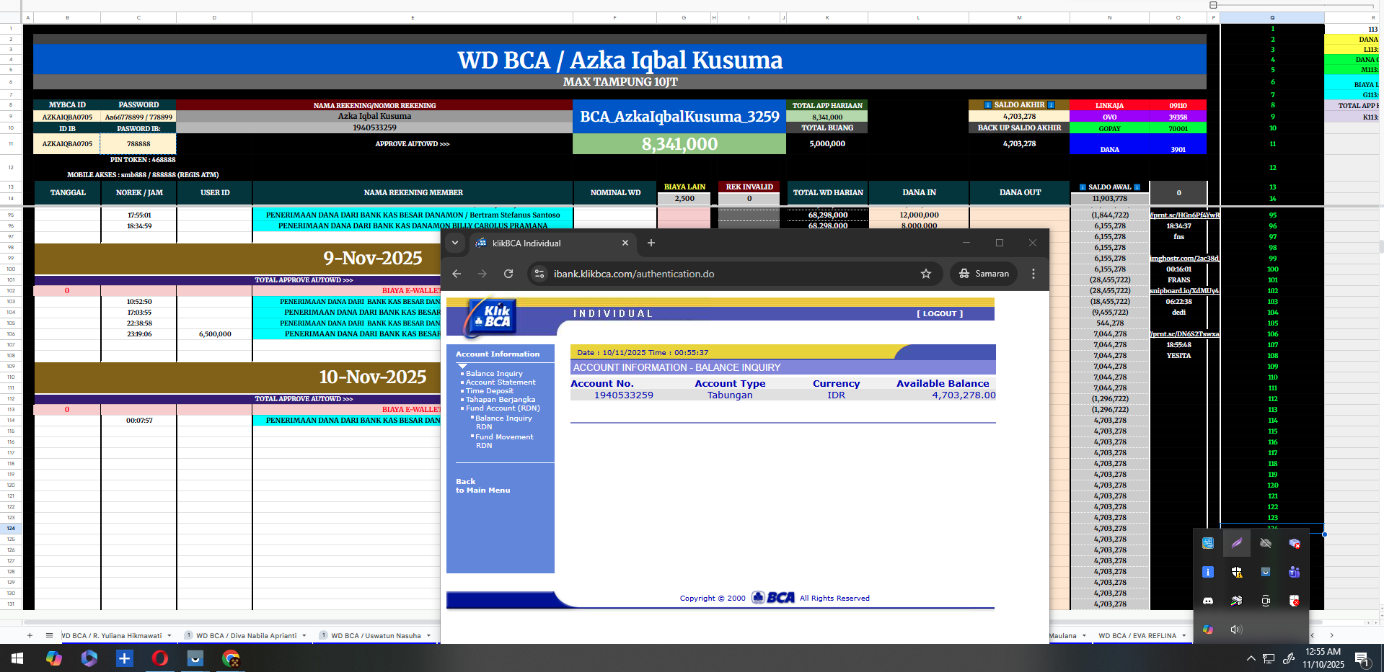Click the volume speaker icon in tray
The image size is (1384, 672).
click(1237, 630)
